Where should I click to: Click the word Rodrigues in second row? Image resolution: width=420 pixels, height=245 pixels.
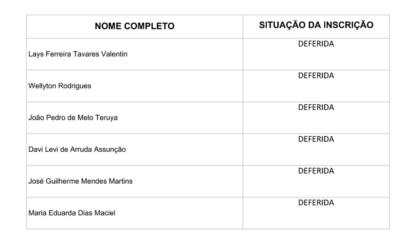(75, 86)
